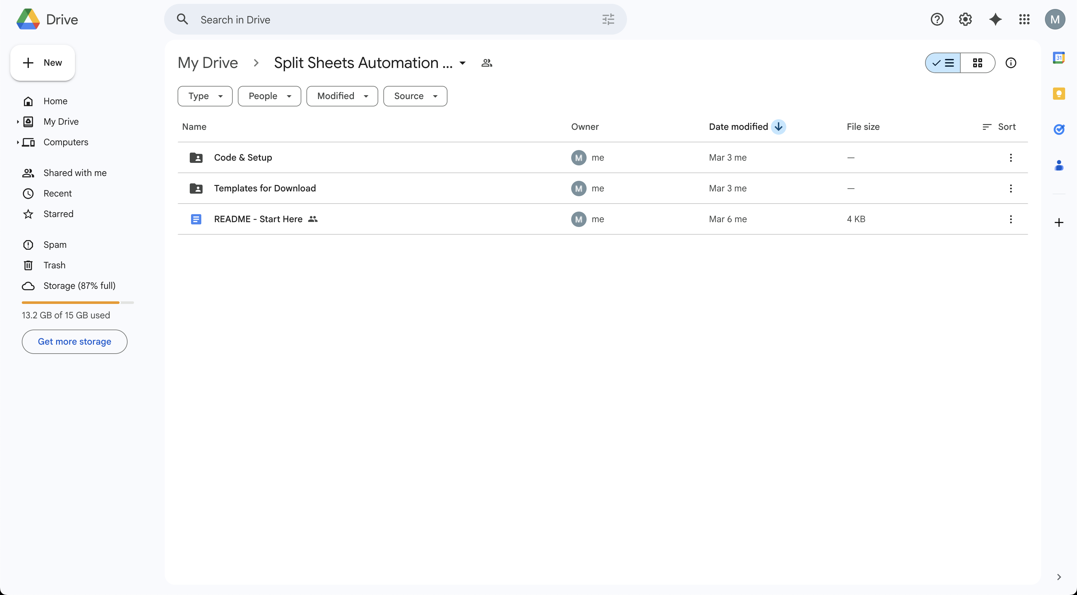Open the settings gear icon

click(965, 19)
